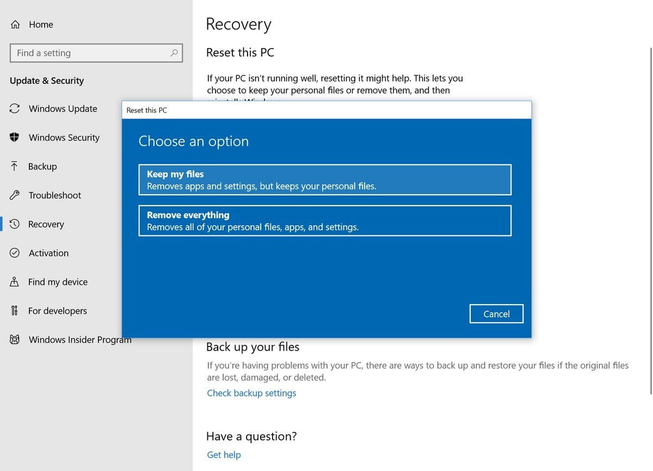Click the Activation checkmark circle icon
This screenshot has height=471, width=653.
point(15,253)
